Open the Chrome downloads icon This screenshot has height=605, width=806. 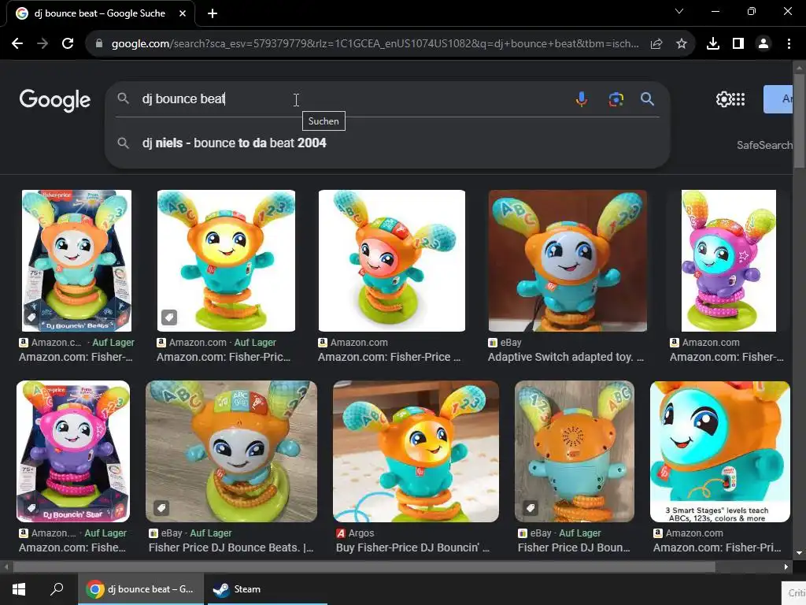pos(713,44)
